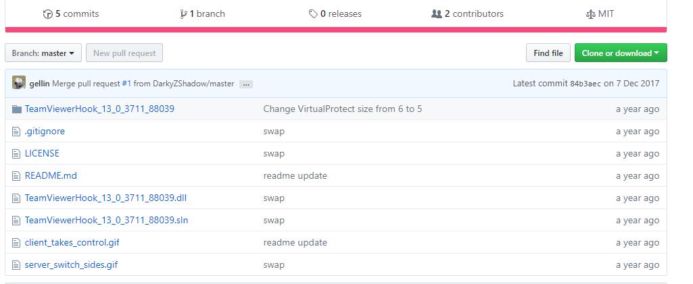Open client_takes_control.gif file

[x=72, y=243]
